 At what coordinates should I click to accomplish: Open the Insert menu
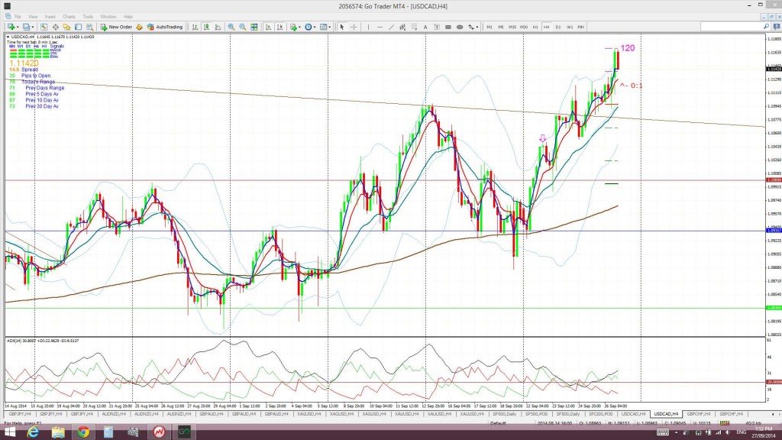click(x=50, y=17)
